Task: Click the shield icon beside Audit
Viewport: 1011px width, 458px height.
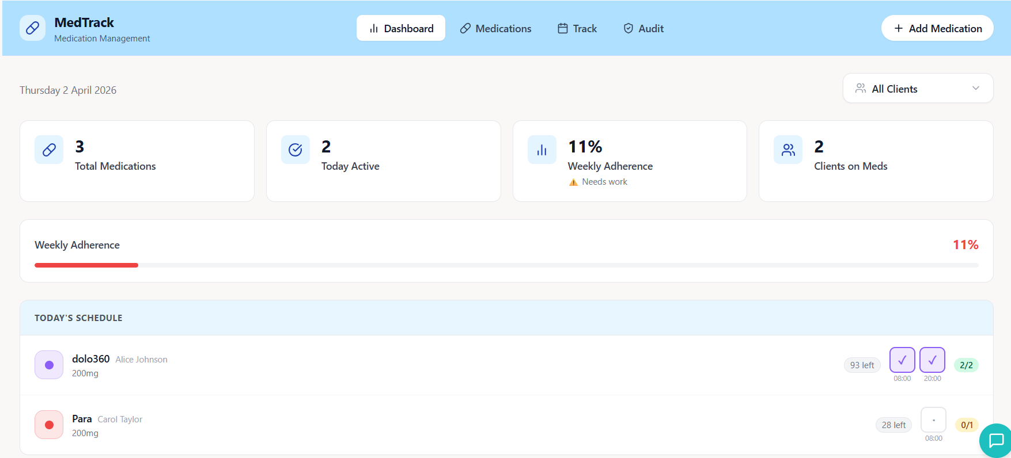Action: coord(628,28)
